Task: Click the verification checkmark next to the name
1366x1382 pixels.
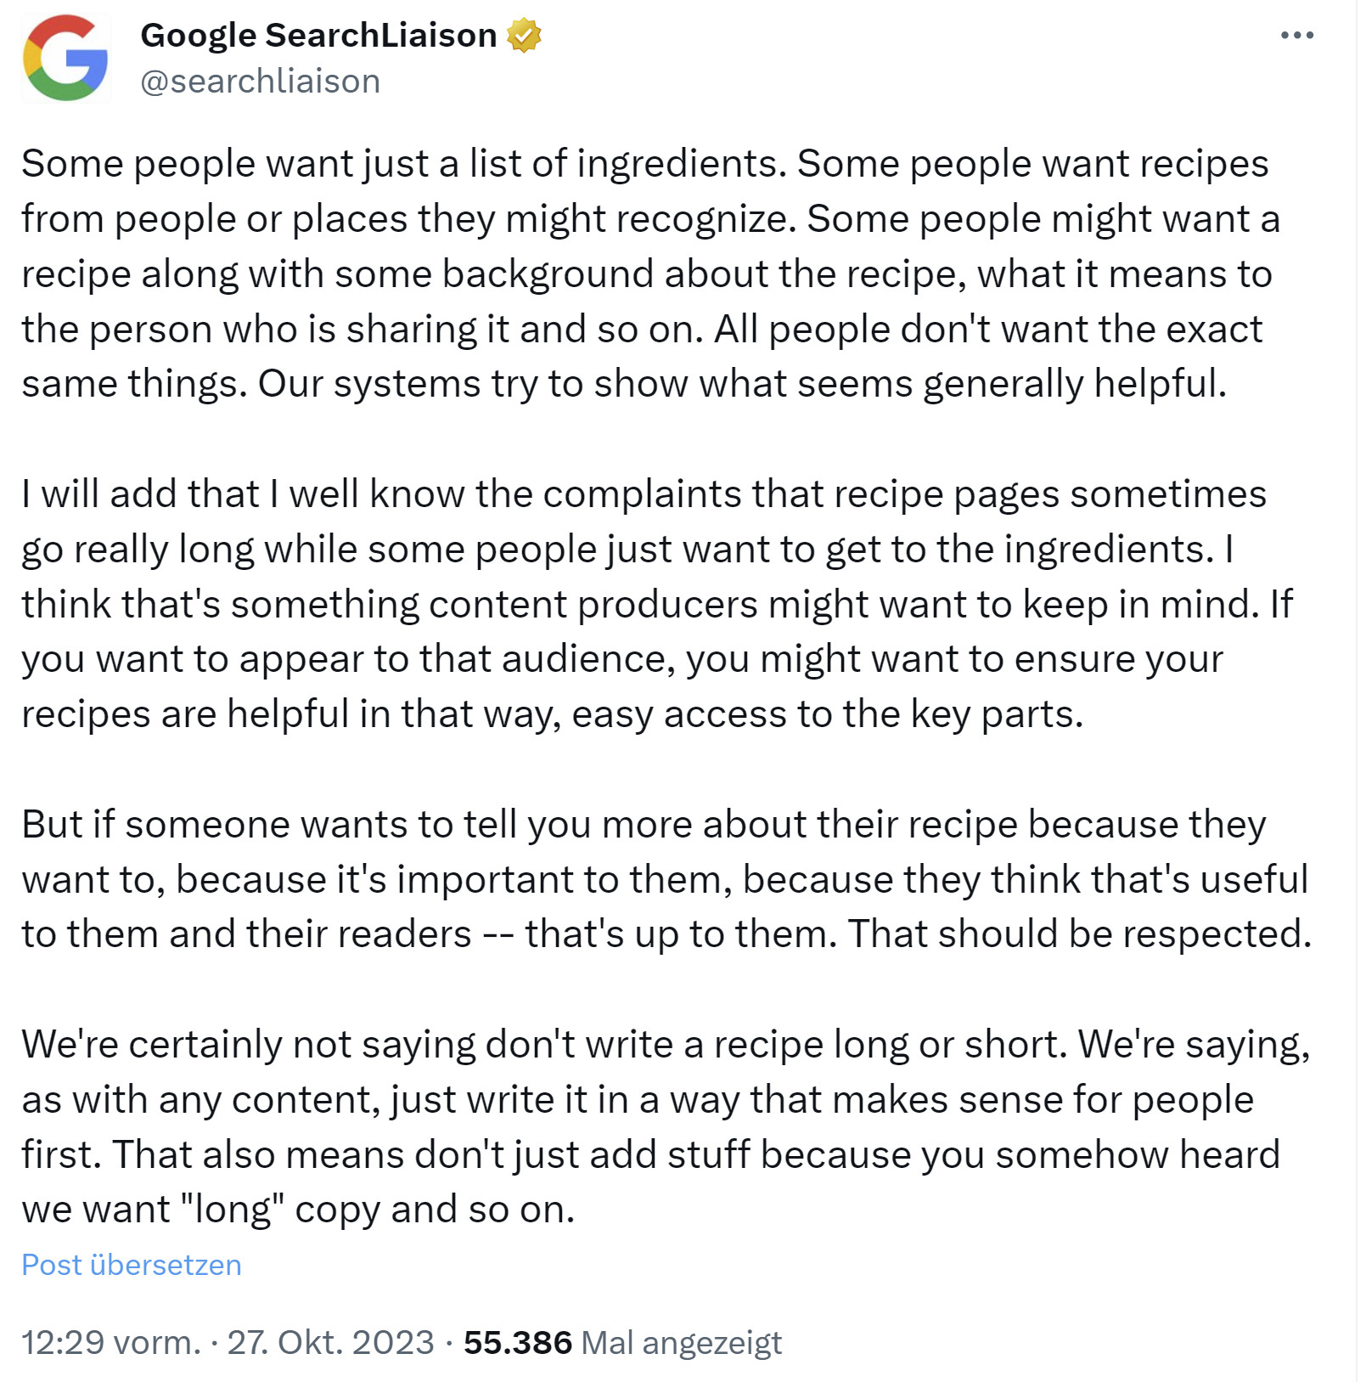Action: click(x=524, y=34)
